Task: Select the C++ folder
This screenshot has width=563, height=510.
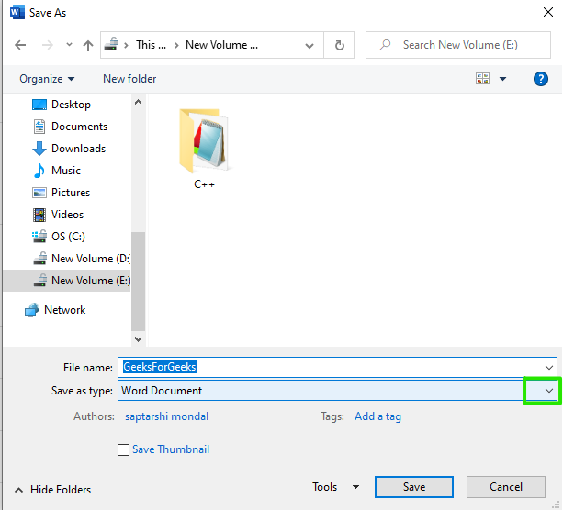Action: [204, 149]
